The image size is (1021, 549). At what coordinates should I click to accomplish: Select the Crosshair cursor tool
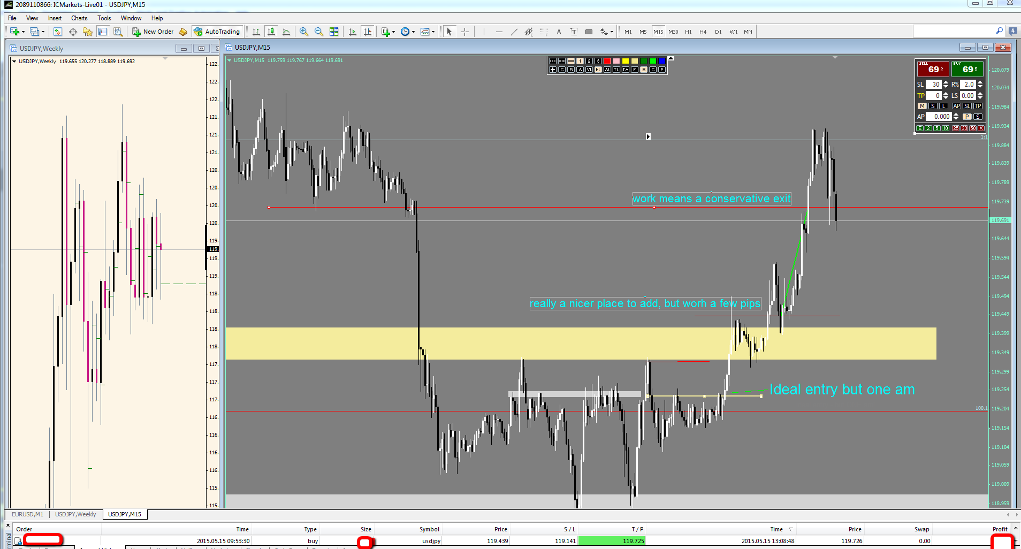tap(464, 32)
